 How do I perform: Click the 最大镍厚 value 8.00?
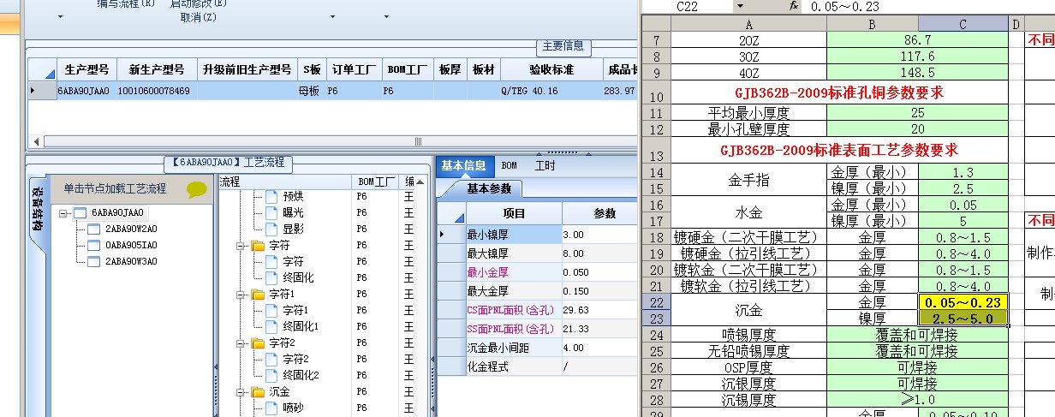[x=599, y=253]
